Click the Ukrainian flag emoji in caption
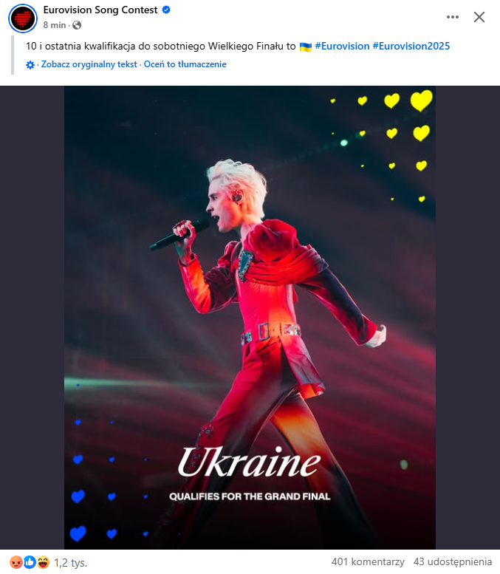This screenshot has height=574, width=500. 306,47
